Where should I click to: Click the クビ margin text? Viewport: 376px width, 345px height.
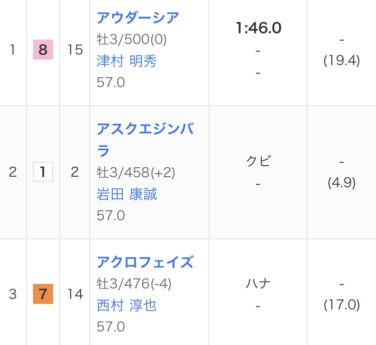258,161
